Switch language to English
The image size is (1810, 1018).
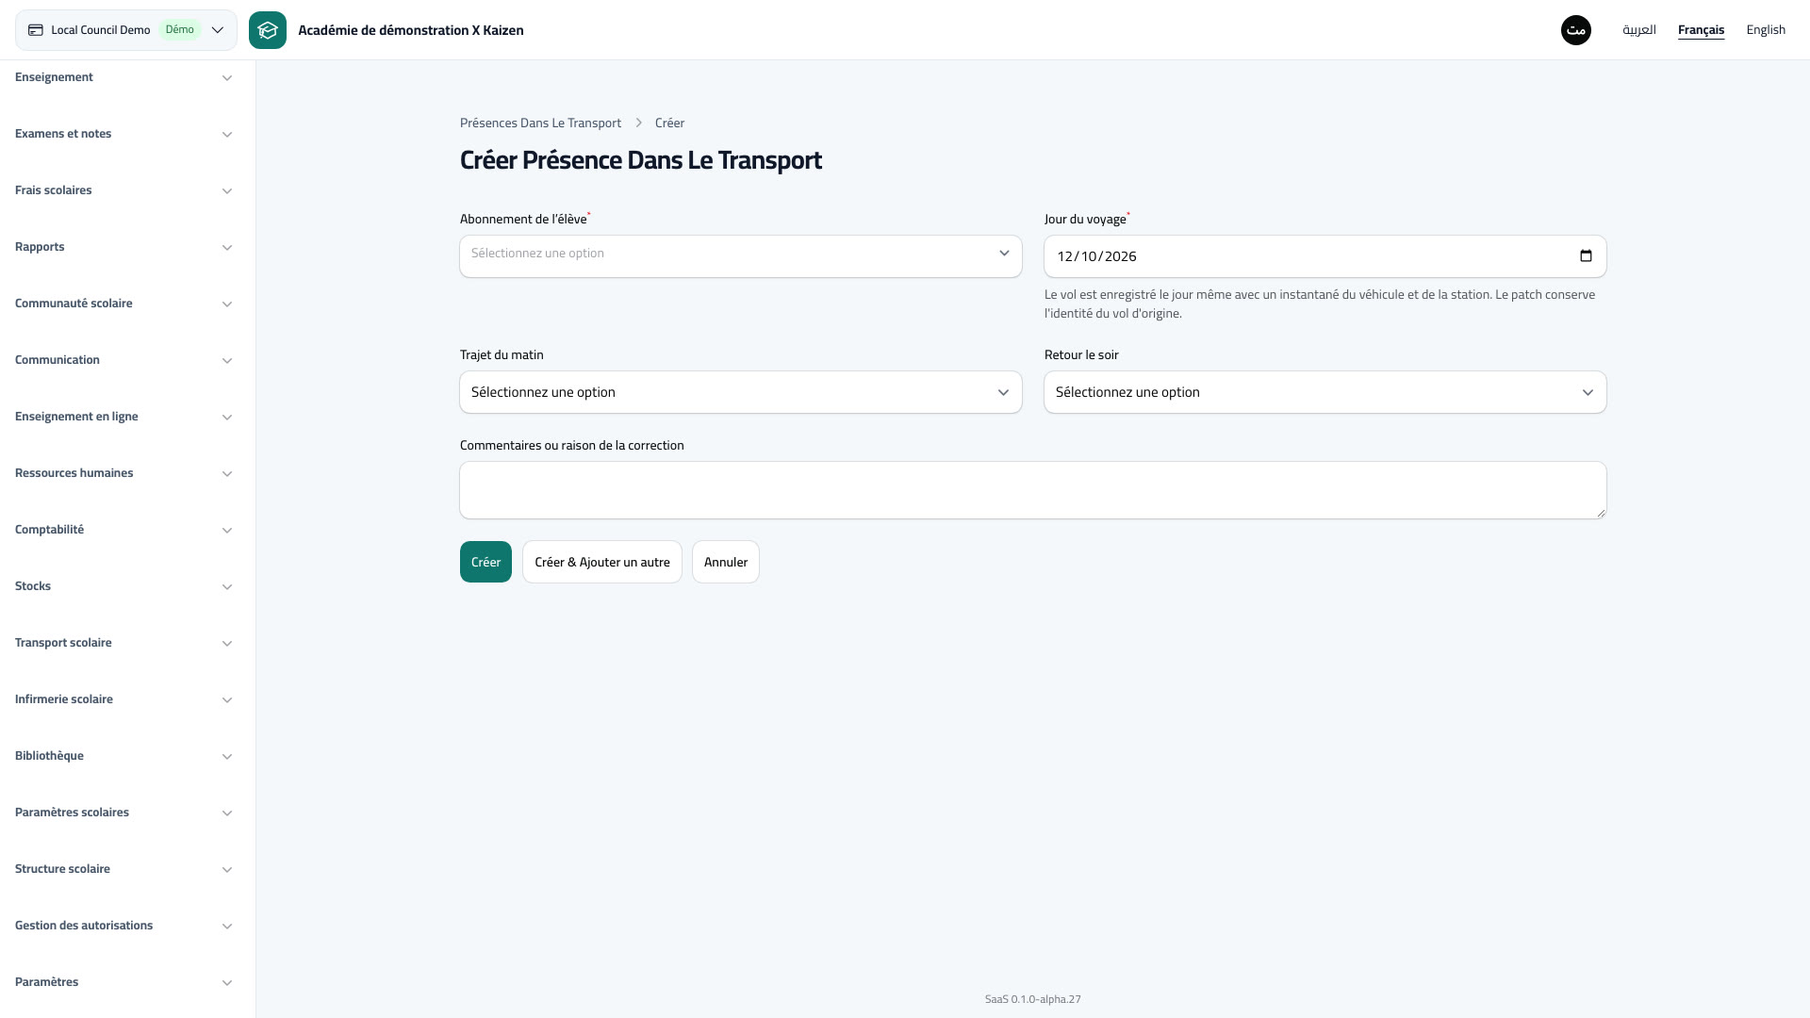click(1766, 30)
